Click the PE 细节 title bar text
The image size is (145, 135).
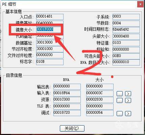pyautogui.click(x=9, y=4)
